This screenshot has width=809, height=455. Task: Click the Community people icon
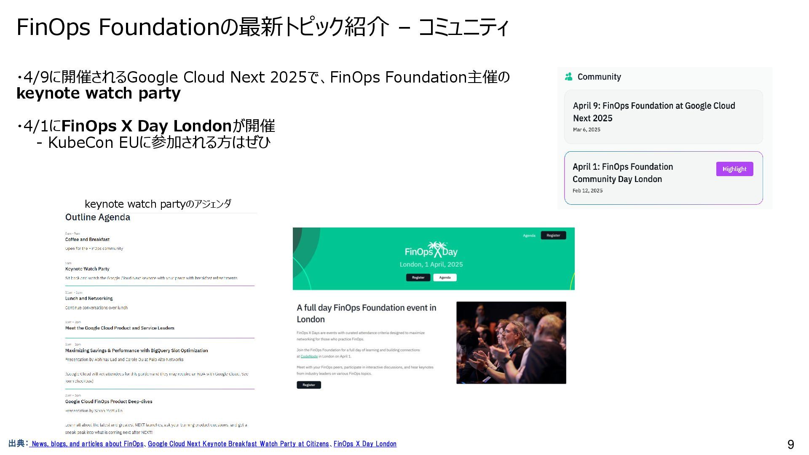568,77
